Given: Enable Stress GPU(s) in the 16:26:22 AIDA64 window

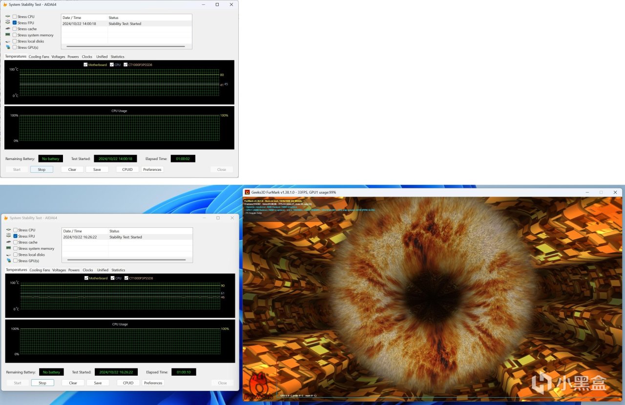Looking at the screenshot, I should pyautogui.click(x=15, y=261).
